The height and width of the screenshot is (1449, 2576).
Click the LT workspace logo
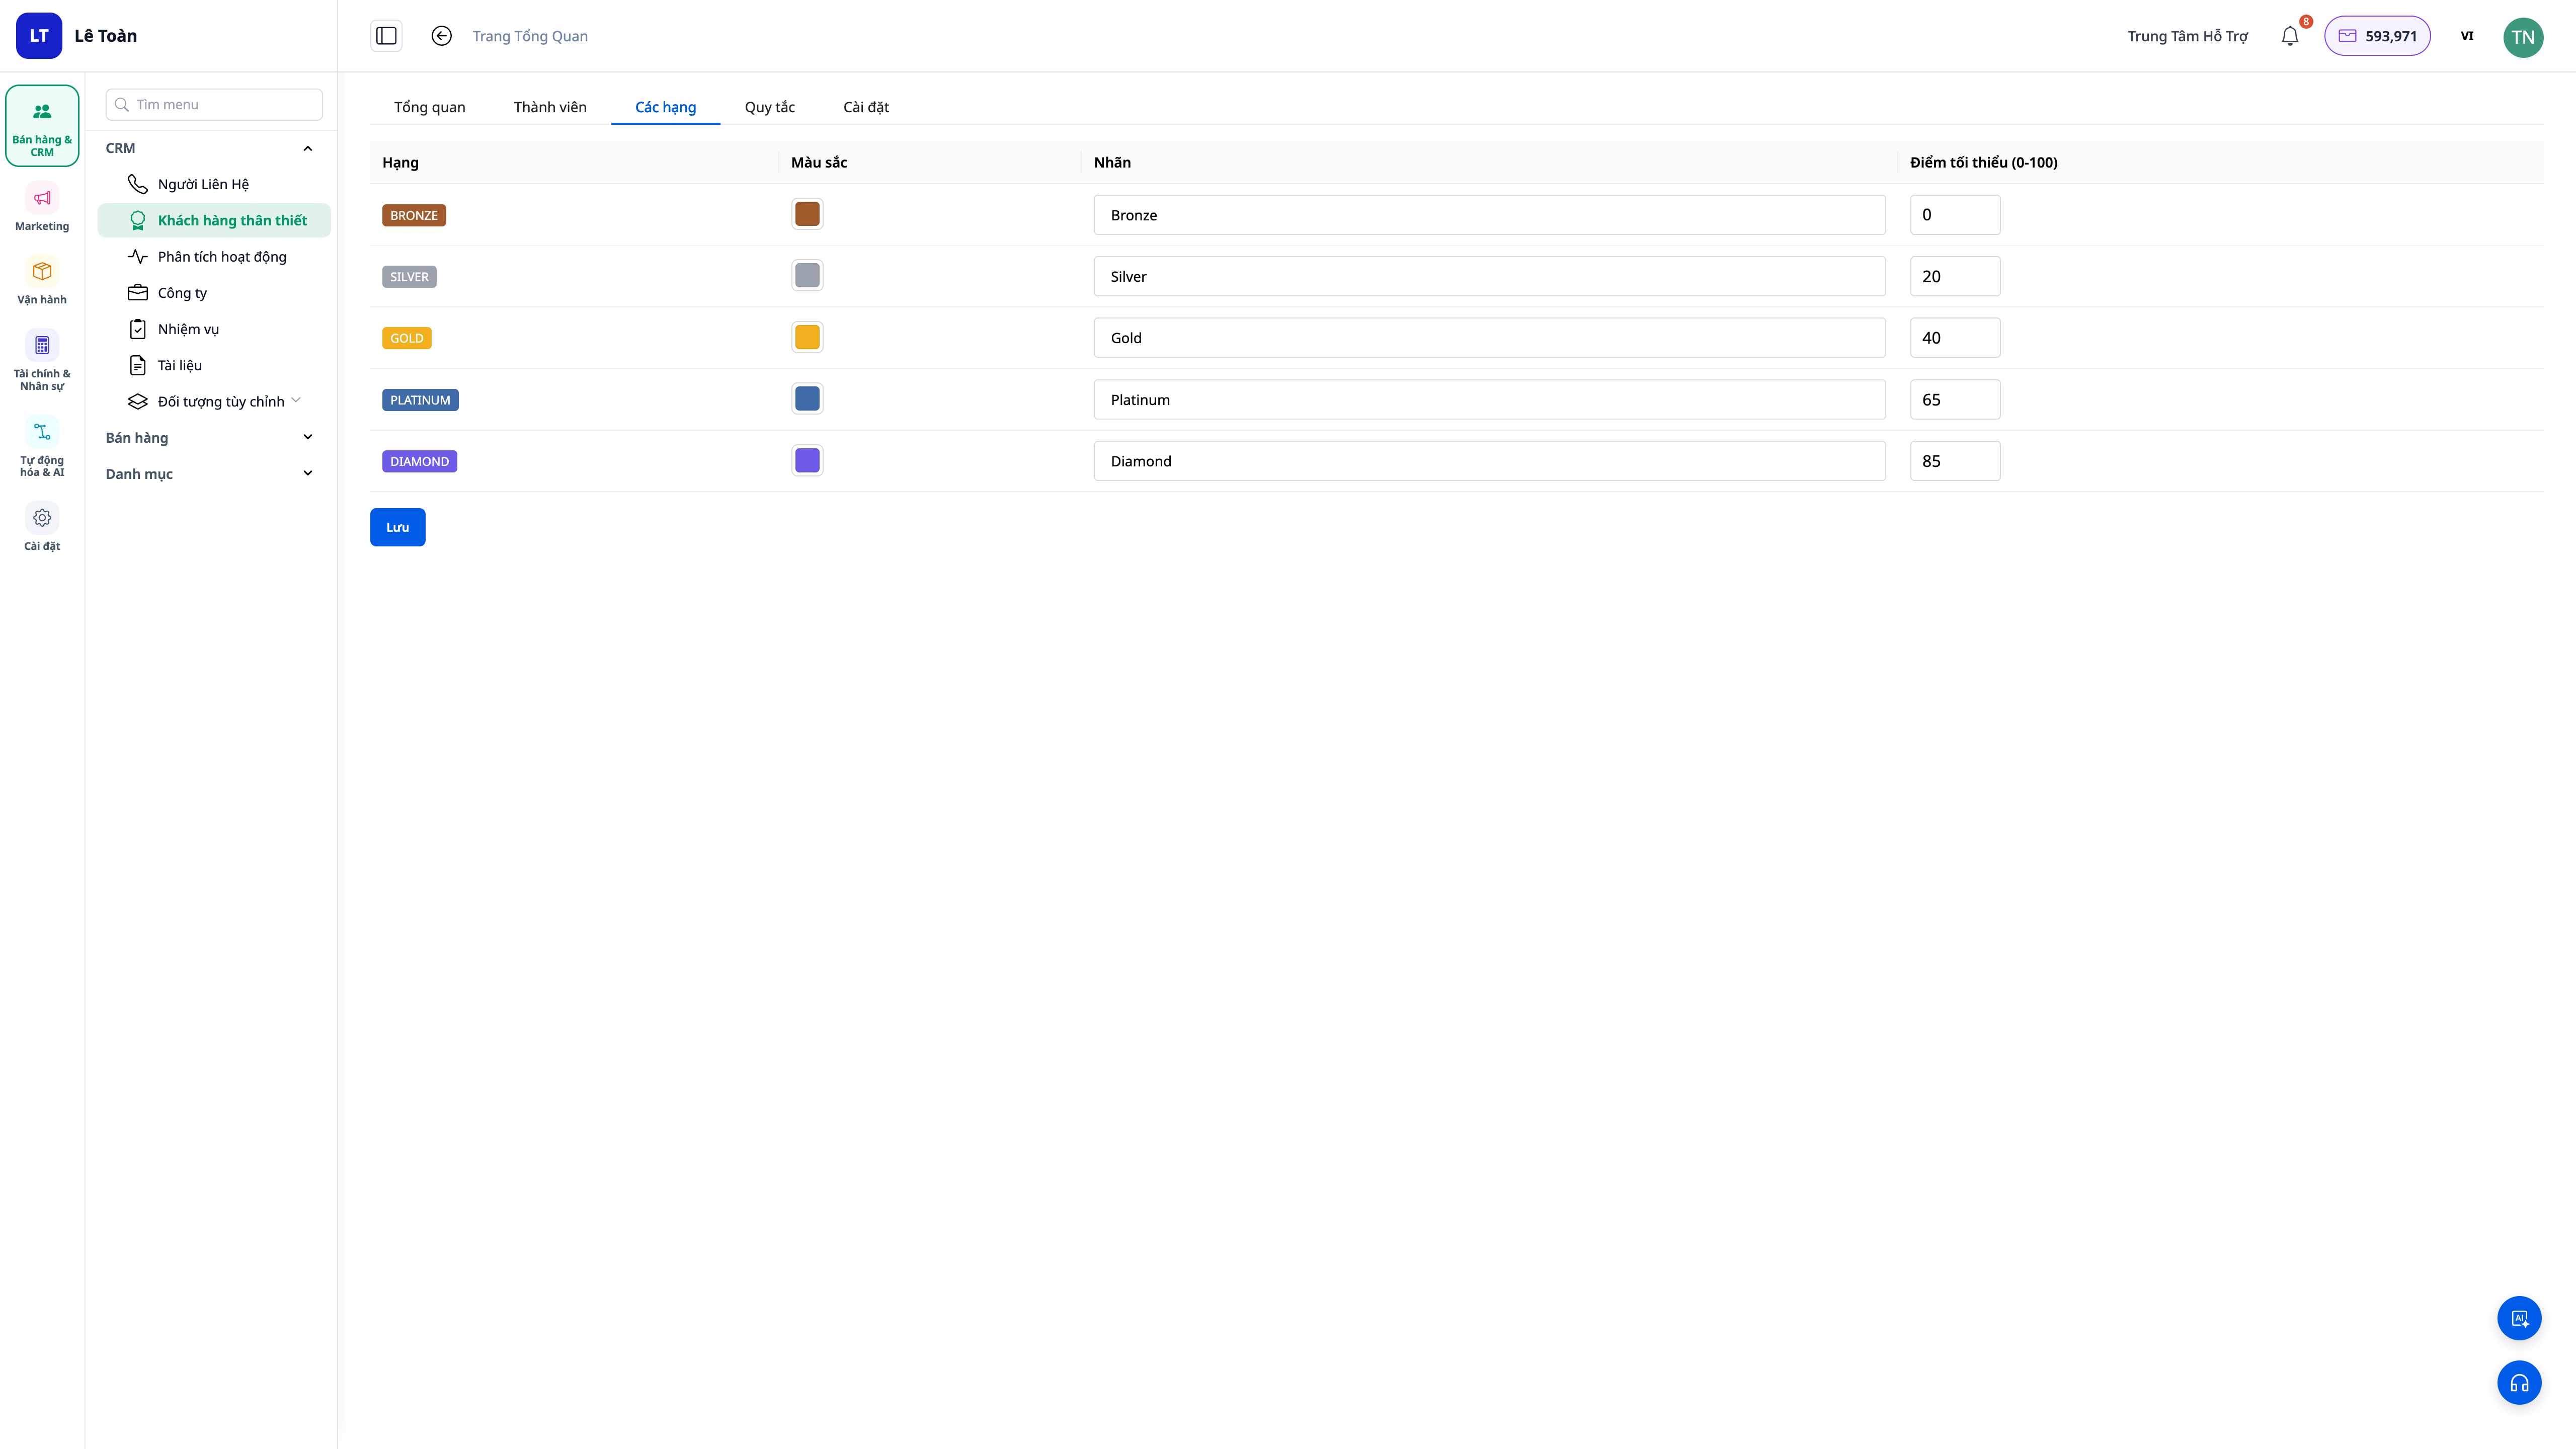39,36
